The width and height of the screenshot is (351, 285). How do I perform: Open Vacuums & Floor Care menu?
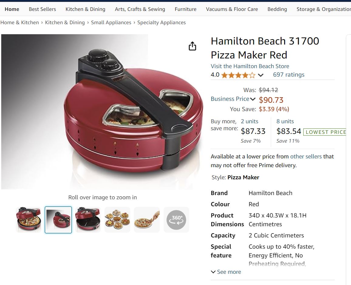click(232, 9)
